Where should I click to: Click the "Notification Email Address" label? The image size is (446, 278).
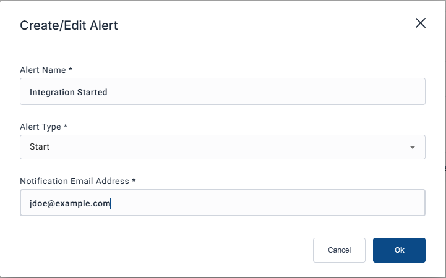(74, 182)
